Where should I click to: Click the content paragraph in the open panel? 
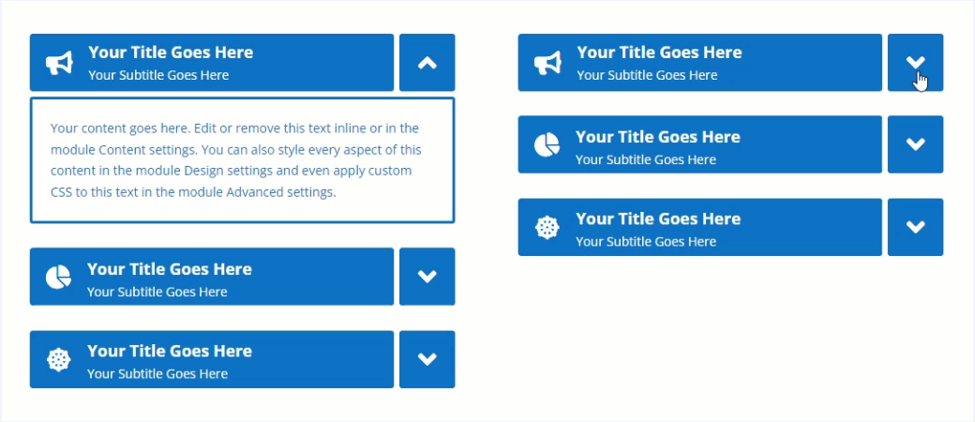(236, 160)
